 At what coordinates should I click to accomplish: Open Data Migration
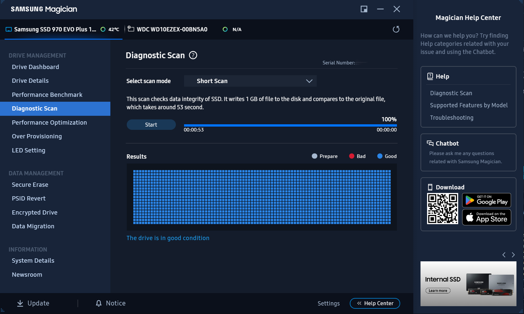tap(33, 226)
